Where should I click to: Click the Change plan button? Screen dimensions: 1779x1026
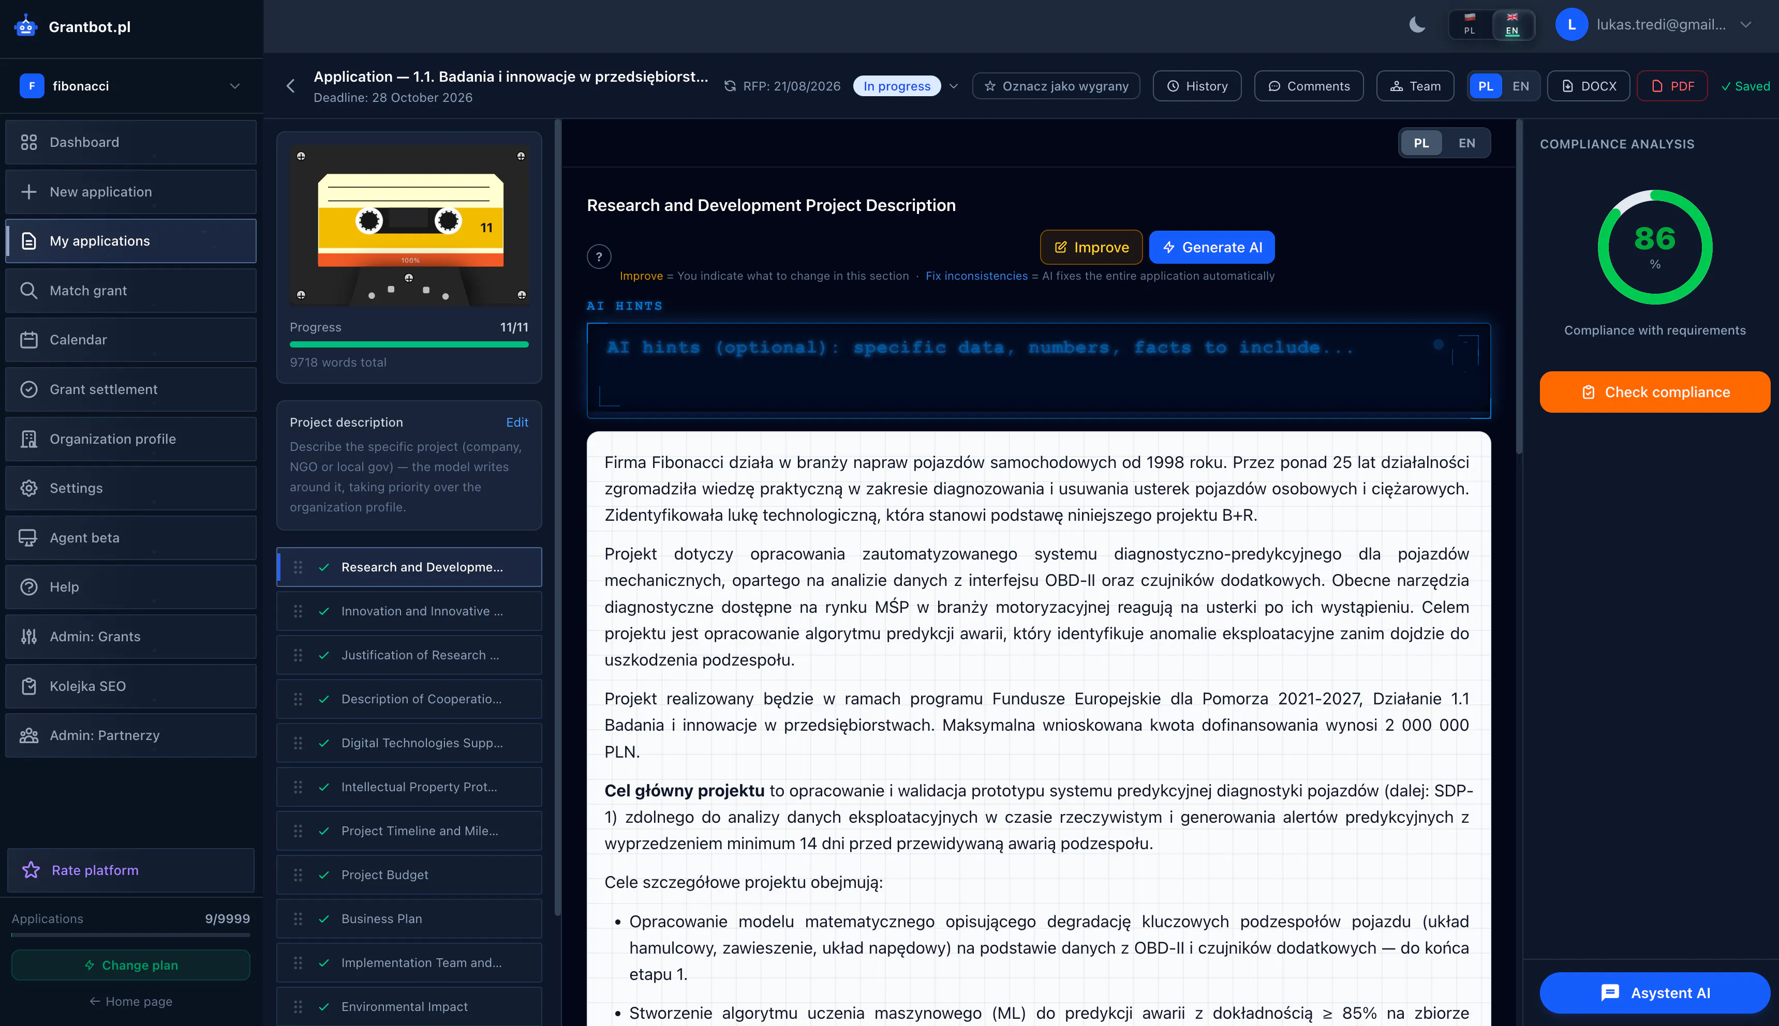130,965
